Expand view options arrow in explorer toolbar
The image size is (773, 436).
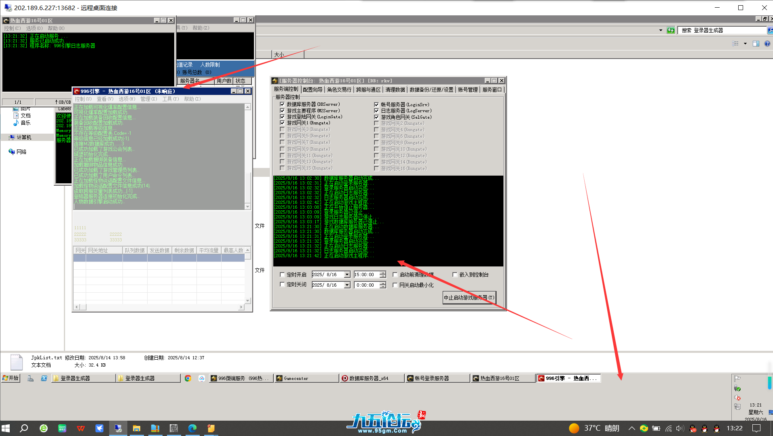(745, 44)
